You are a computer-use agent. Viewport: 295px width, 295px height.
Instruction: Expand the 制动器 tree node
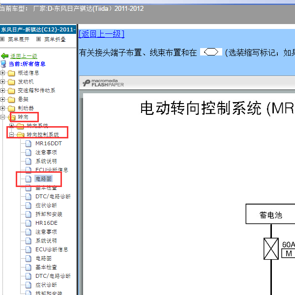tap(2, 108)
